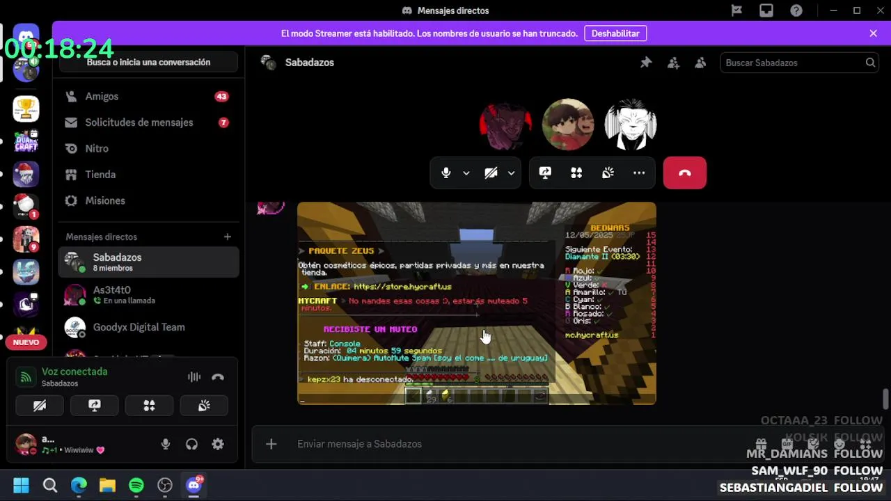Screen dimensions: 891x501
Task: Click the search or start conversation box
Action: (x=148, y=62)
